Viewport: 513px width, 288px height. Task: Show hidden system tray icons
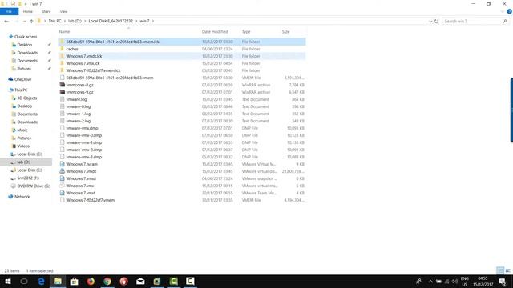pos(430,281)
